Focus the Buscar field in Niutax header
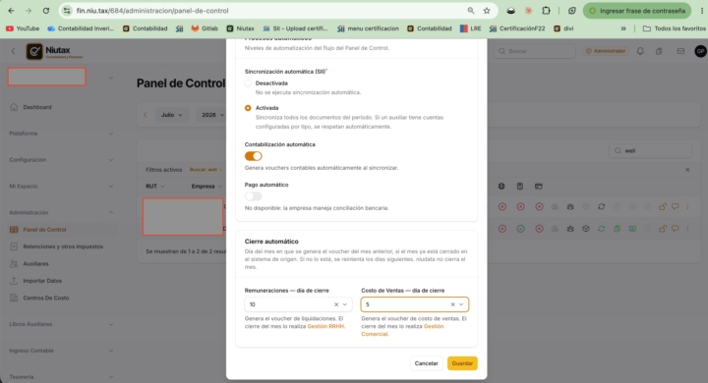708x383 pixels. (535, 51)
